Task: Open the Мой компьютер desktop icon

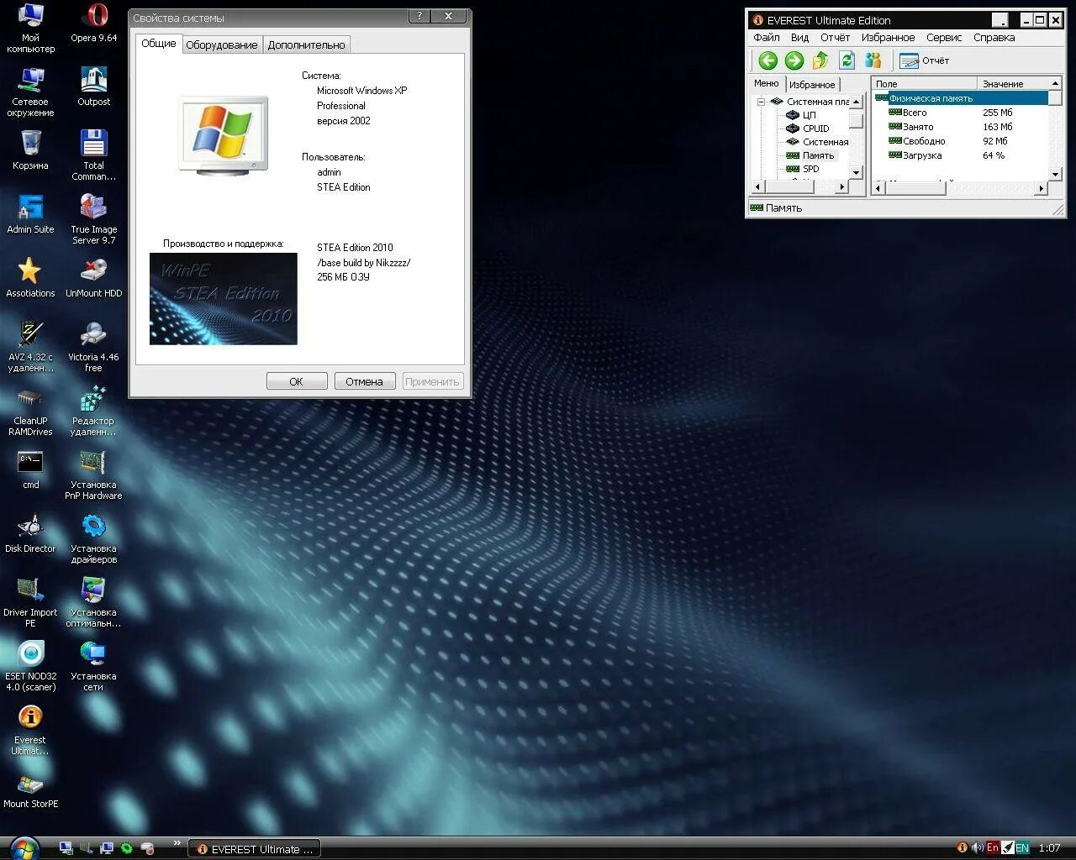Action: [30, 29]
